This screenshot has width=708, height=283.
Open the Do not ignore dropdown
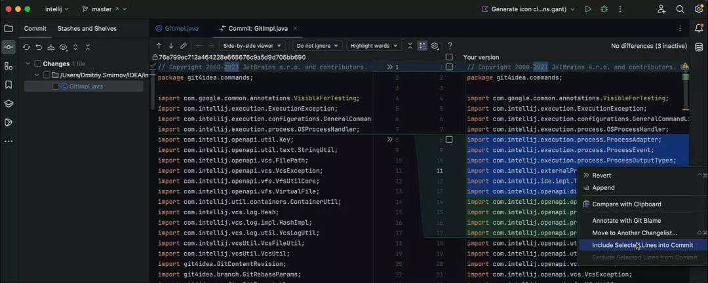coord(317,46)
